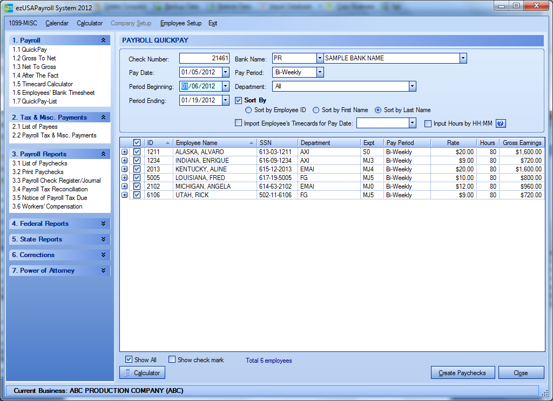Expand row details for ALASKA, ALVARO
Image resolution: width=553 pixels, height=401 pixels.
[125, 152]
